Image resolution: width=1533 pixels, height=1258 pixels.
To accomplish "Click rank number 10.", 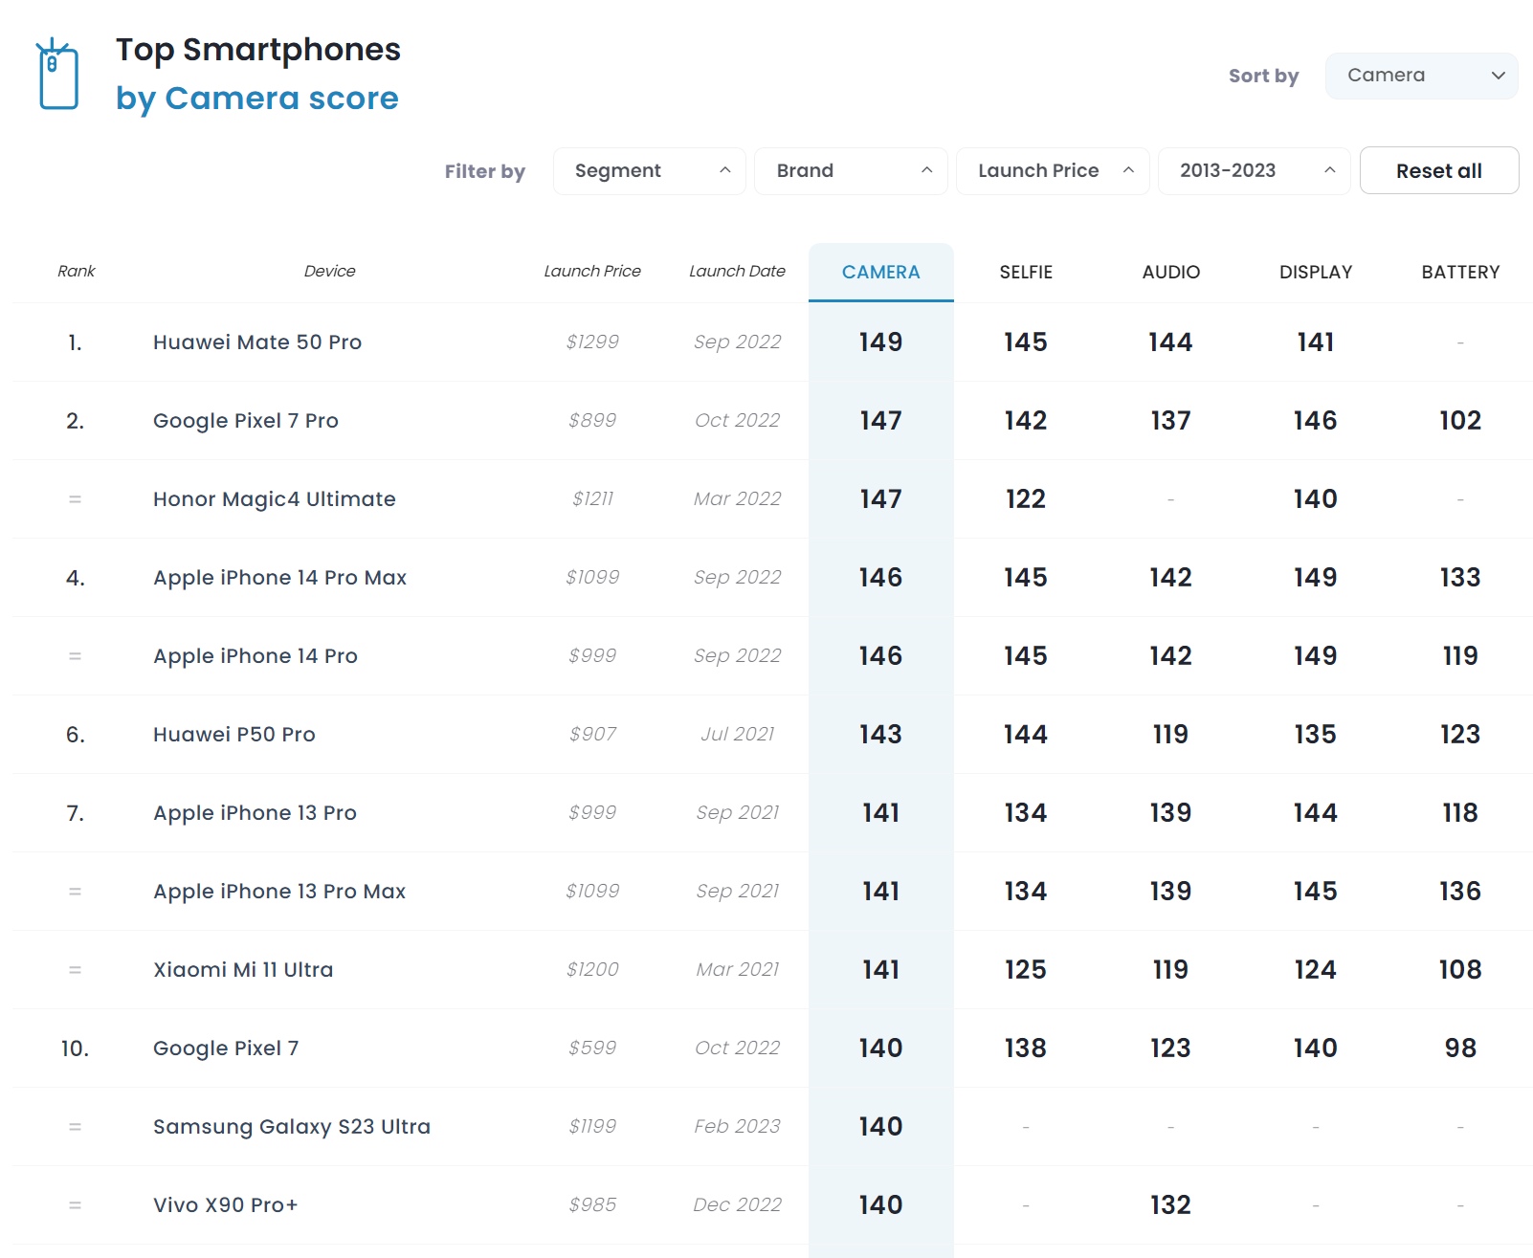I will (75, 1048).
